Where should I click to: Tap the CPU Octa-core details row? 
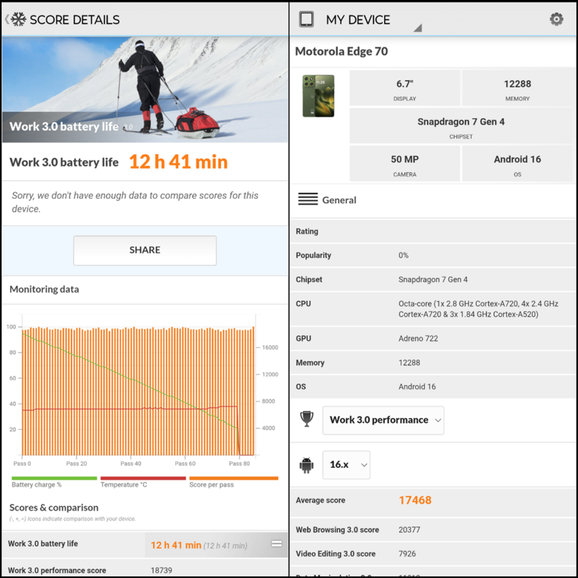tap(433, 309)
